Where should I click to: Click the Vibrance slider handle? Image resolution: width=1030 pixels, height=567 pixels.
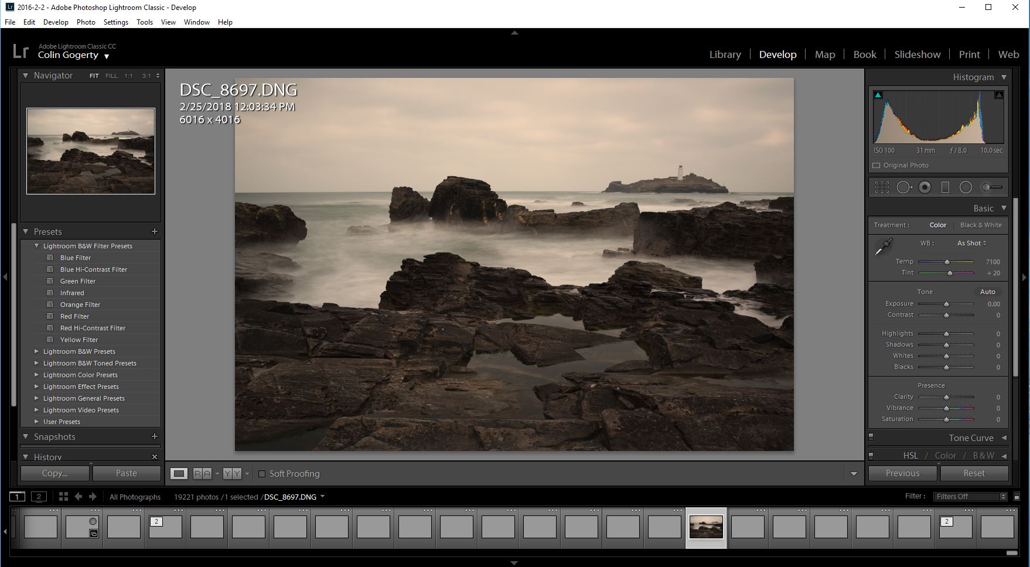pos(946,408)
